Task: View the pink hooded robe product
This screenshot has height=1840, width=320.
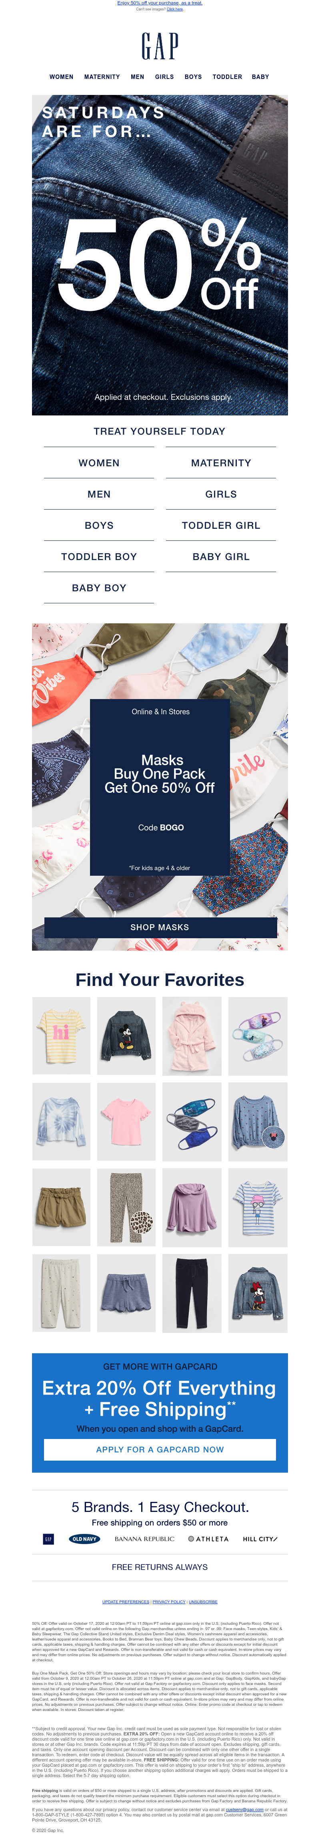Action: (x=192, y=1036)
